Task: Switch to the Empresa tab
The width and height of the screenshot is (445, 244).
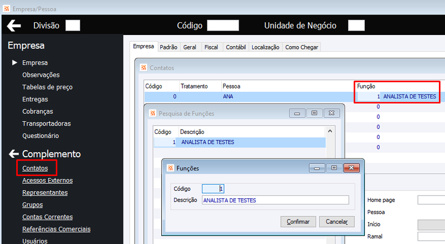Action: [144, 47]
